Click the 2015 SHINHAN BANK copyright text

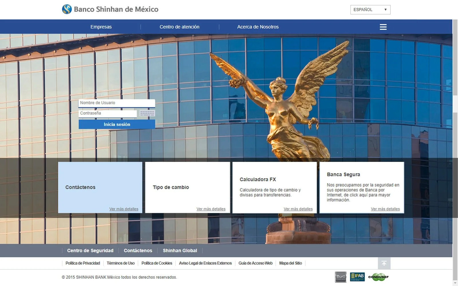pos(119,277)
